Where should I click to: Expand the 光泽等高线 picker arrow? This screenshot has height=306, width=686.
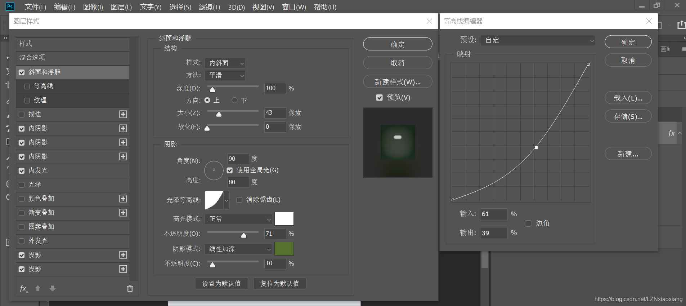click(227, 200)
